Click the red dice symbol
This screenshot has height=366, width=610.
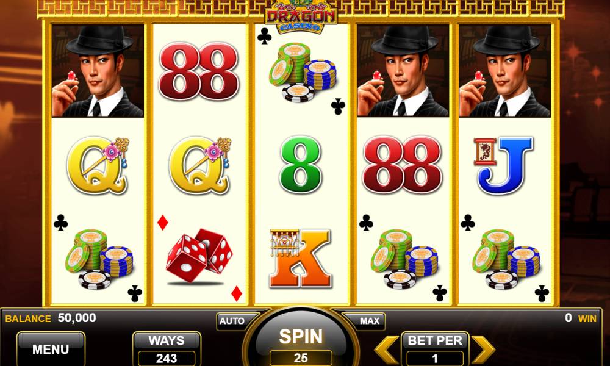point(199,256)
